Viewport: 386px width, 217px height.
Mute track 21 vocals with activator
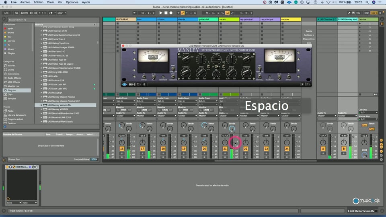[x=225, y=149]
